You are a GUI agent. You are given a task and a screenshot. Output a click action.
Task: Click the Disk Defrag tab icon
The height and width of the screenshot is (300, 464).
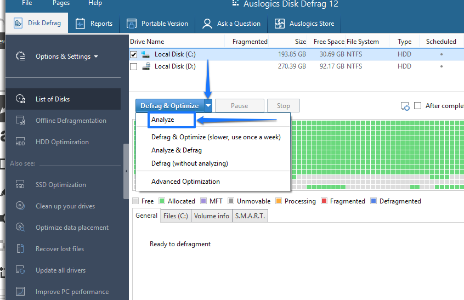tap(18, 24)
